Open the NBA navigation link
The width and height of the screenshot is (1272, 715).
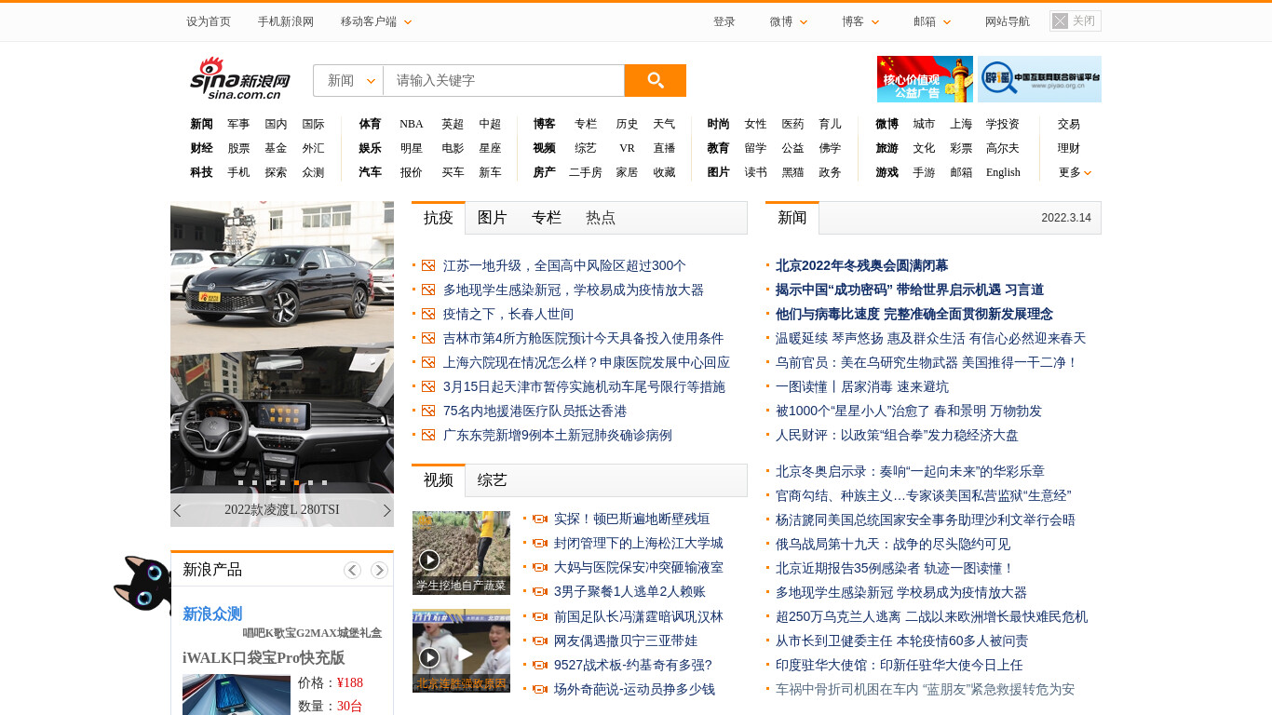412,124
